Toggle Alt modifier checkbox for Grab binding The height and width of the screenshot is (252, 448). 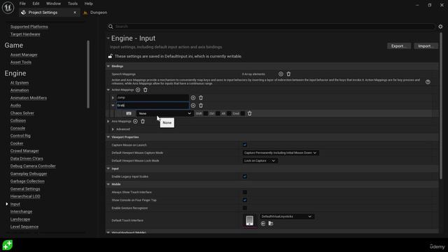229,113
